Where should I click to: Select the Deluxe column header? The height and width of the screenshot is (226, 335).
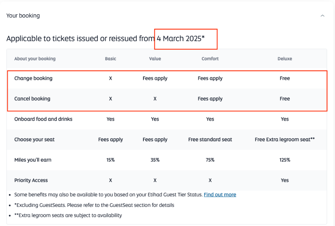[284, 59]
